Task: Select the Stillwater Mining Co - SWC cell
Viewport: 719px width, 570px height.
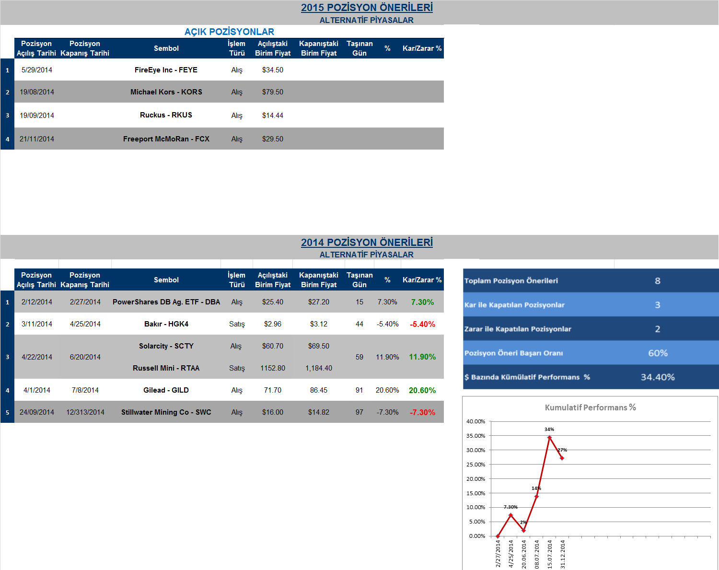Action: point(166,412)
